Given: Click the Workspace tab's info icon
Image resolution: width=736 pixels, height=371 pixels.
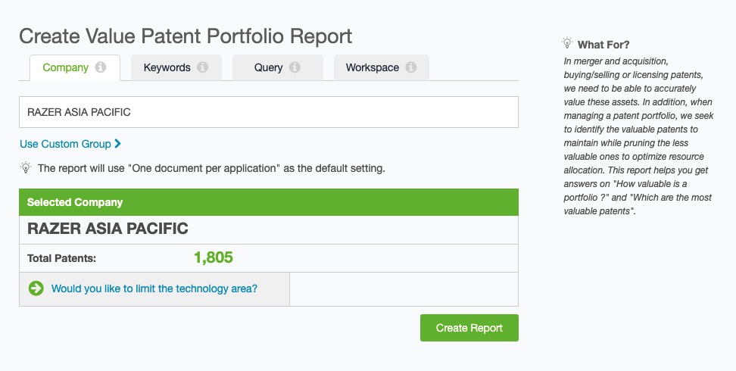Looking at the screenshot, I should [x=410, y=67].
